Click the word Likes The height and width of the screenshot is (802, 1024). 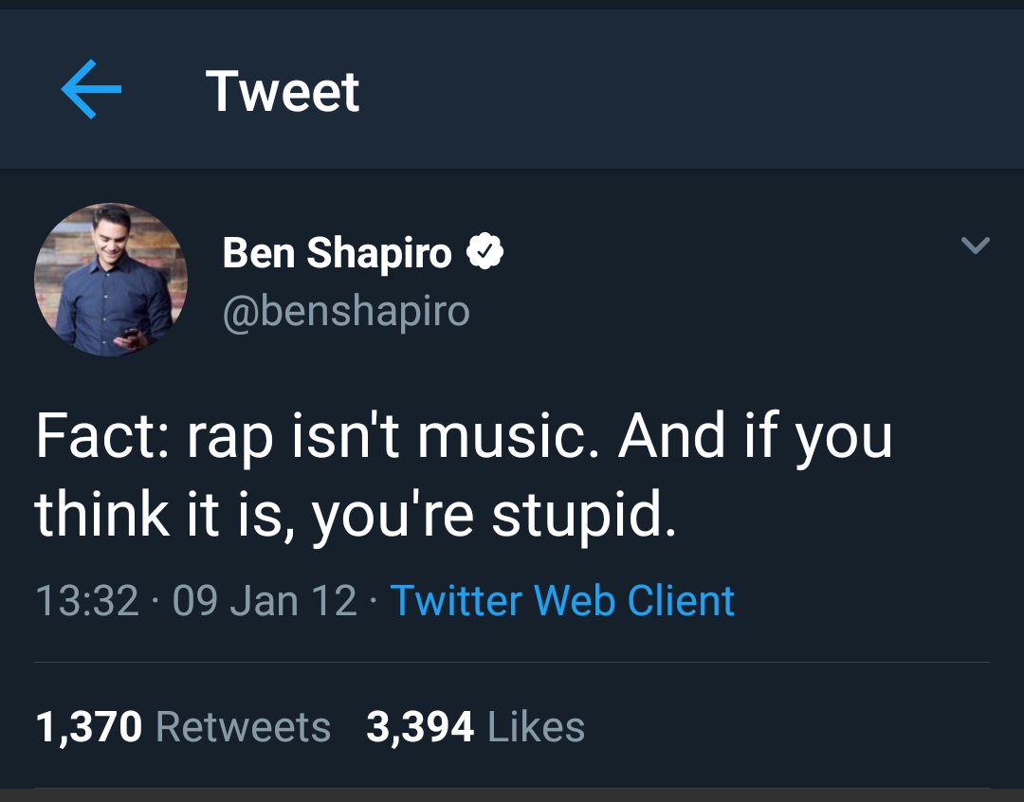coord(536,727)
